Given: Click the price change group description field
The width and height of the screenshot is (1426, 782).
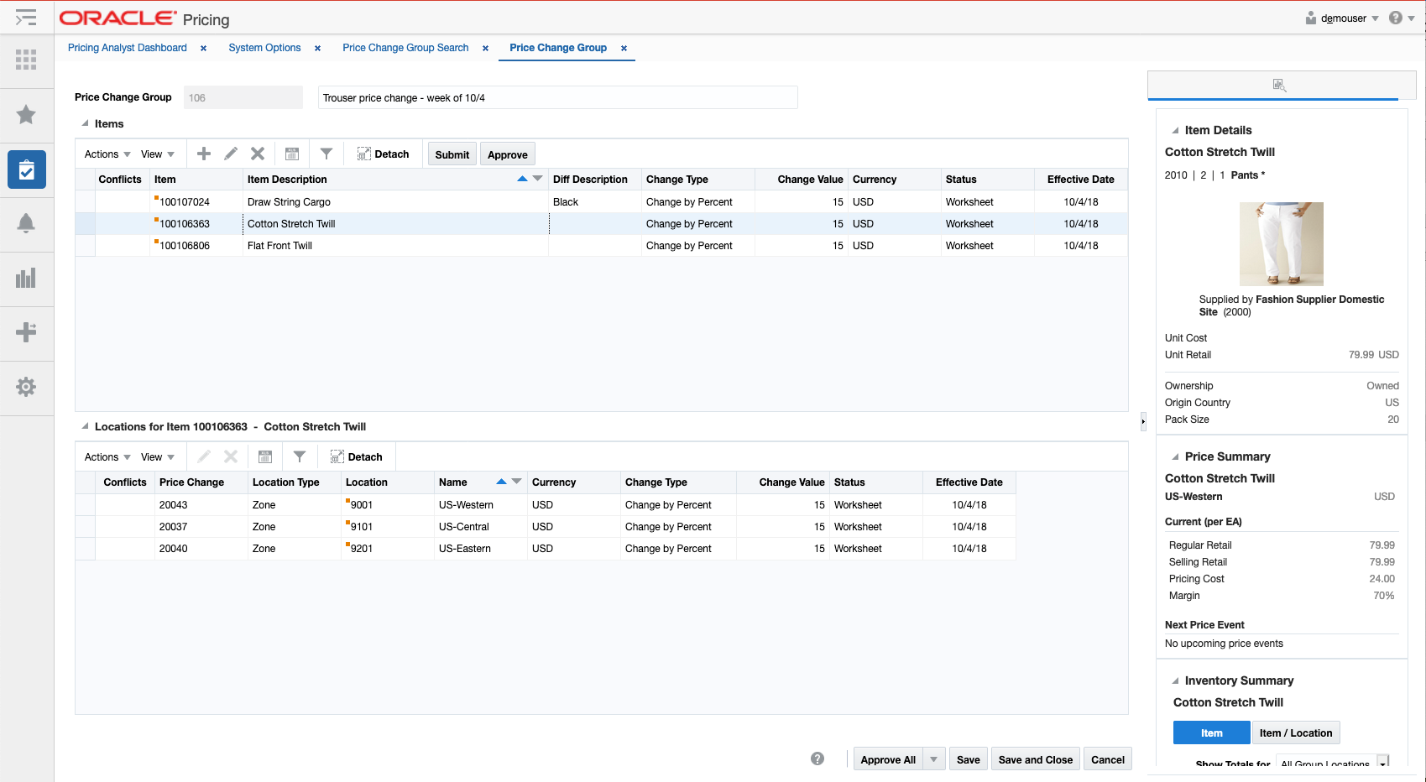Looking at the screenshot, I should (x=556, y=97).
